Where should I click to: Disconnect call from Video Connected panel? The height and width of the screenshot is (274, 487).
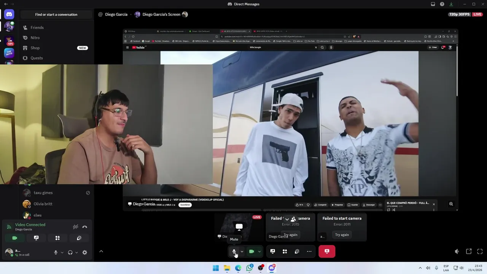[85, 227]
